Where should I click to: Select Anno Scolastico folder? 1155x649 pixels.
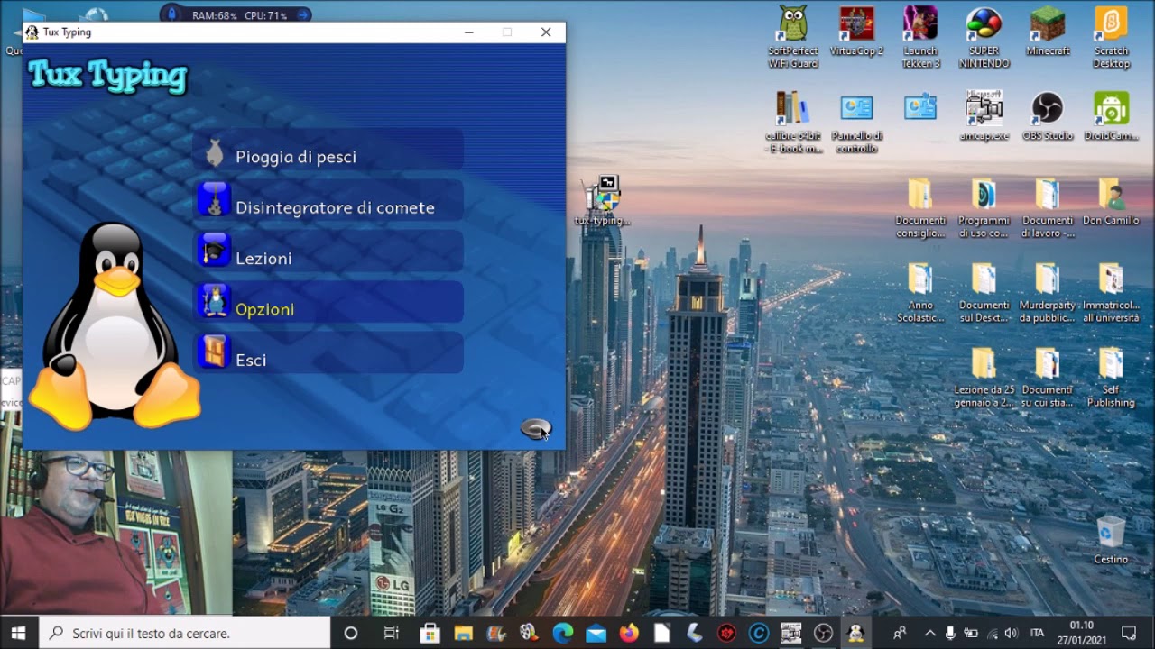pos(920,292)
